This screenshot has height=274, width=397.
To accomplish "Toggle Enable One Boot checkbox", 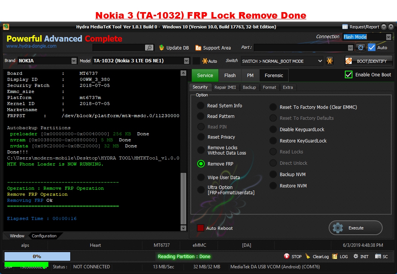I will tap(349, 75).
